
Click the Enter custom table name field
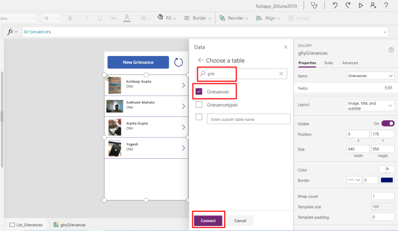[248, 119]
